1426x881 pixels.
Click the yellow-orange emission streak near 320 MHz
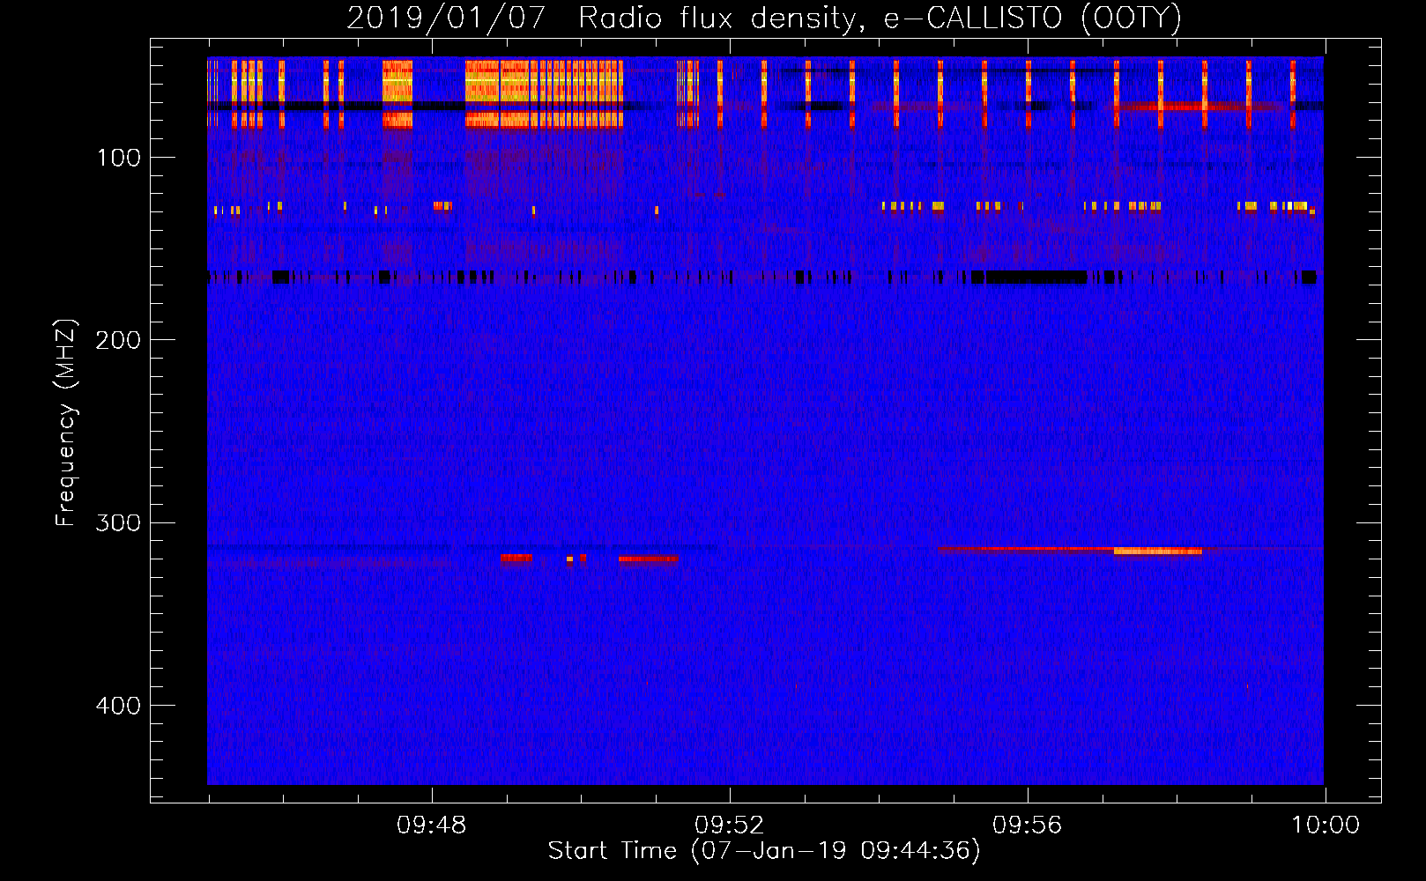(1157, 552)
